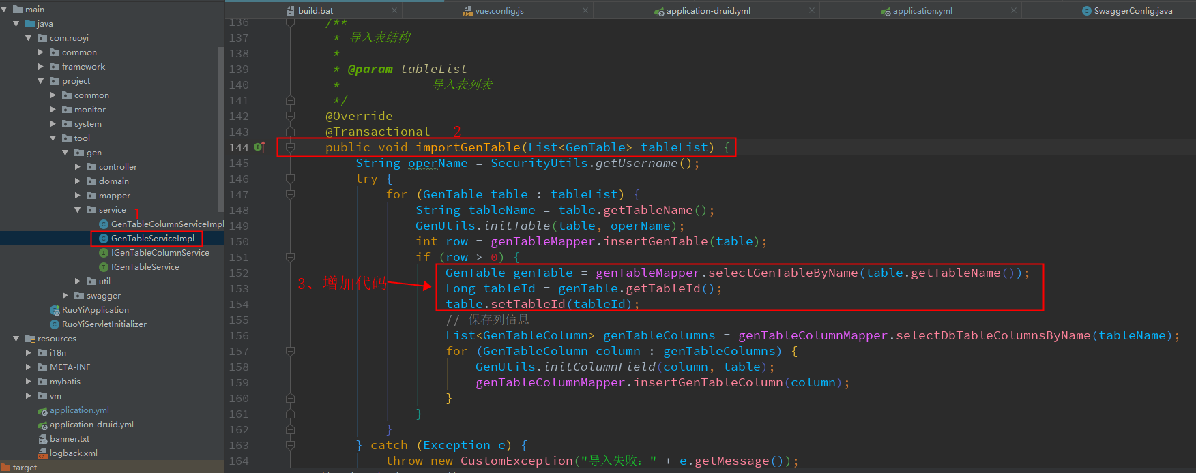Viewport: 1196px width, 473px height.
Task: Click selectGenTableByName method call
Action: point(783,273)
